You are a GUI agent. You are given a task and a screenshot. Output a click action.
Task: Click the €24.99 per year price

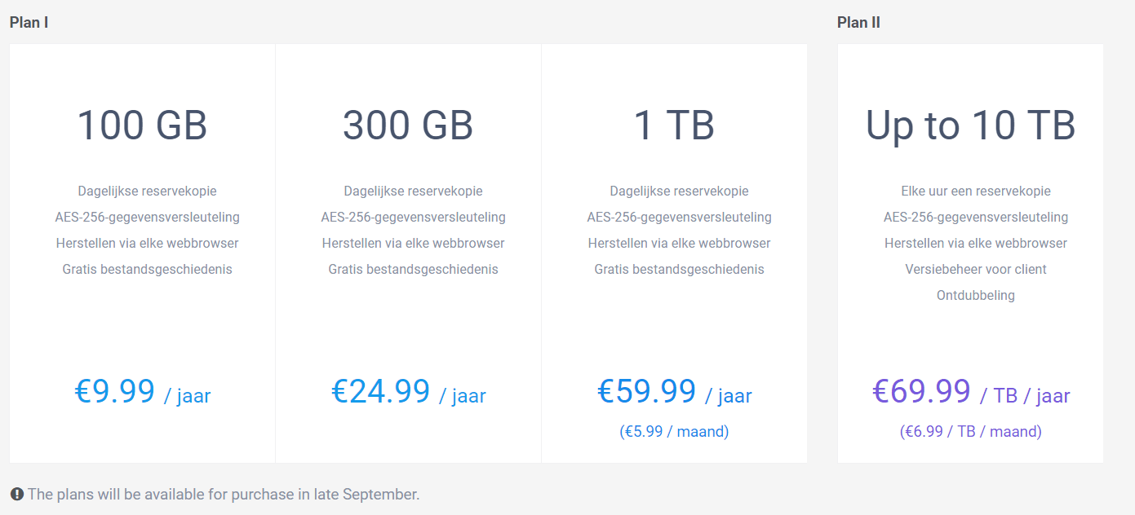click(x=408, y=393)
